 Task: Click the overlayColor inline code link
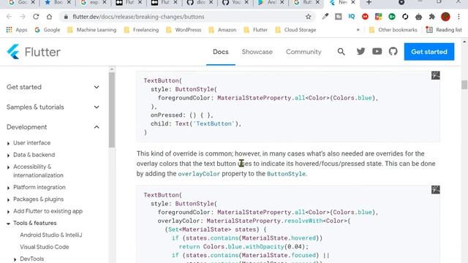point(199,174)
